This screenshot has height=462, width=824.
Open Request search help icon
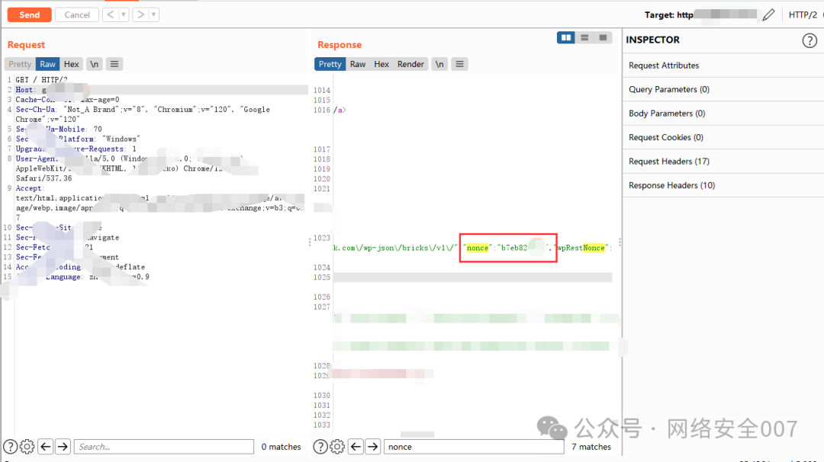coord(10,447)
